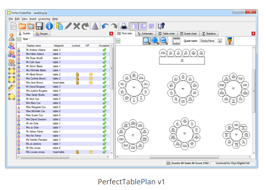This screenshot has height=190, width=266.
Task: Open the Insert menu
Action: pyautogui.click(x=33, y=19)
